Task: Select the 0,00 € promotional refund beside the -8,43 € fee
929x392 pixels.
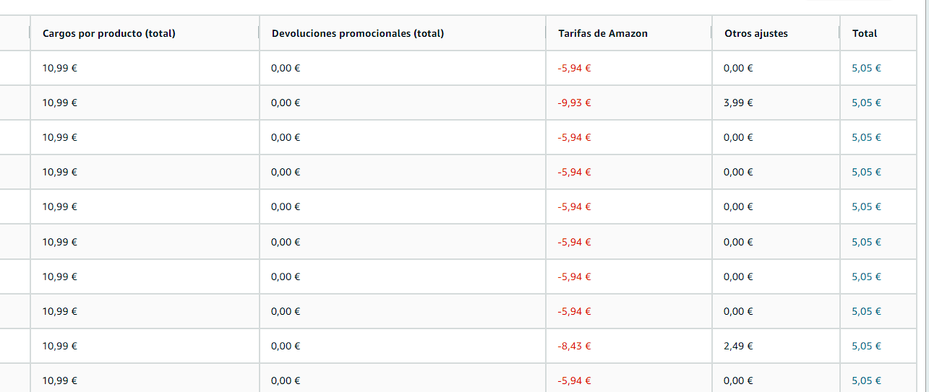Action: point(286,346)
